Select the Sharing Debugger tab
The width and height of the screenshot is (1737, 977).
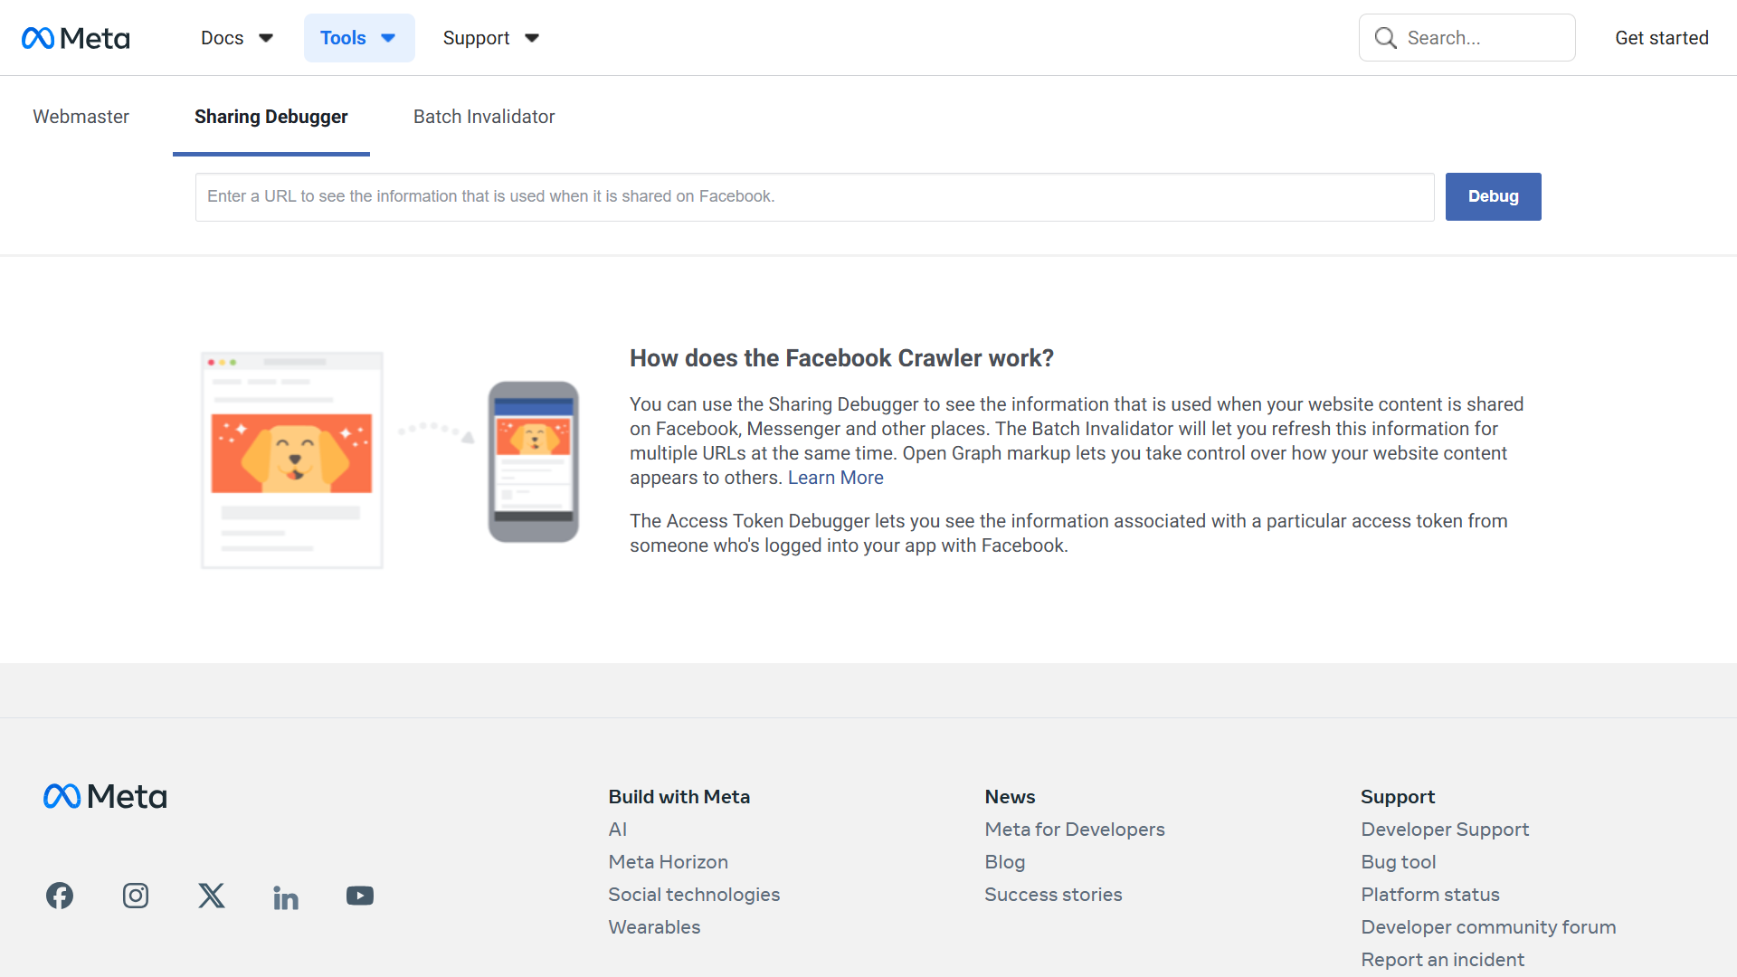(271, 117)
